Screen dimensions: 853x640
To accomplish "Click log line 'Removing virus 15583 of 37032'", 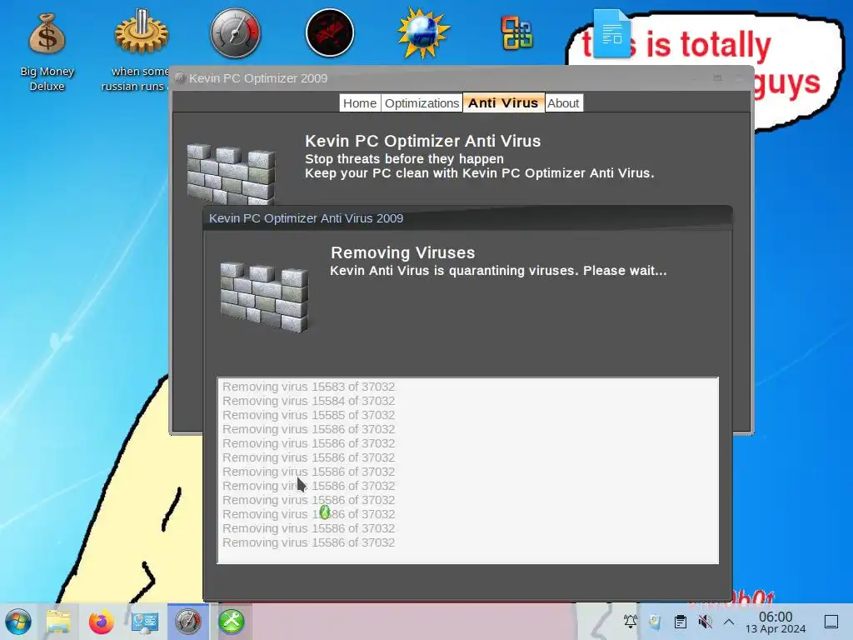I will [x=308, y=387].
